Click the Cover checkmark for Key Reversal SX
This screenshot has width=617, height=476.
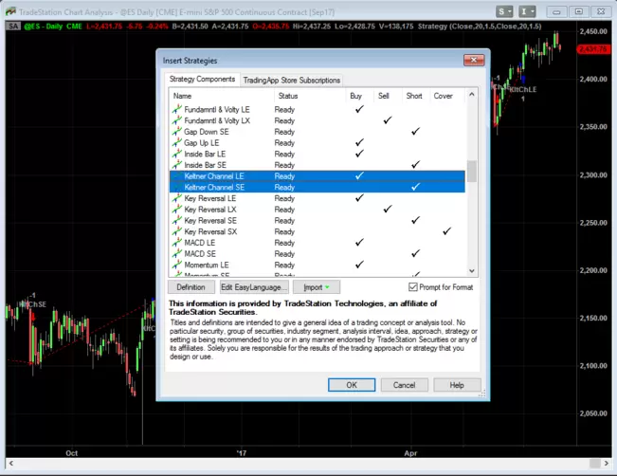coord(446,231)
